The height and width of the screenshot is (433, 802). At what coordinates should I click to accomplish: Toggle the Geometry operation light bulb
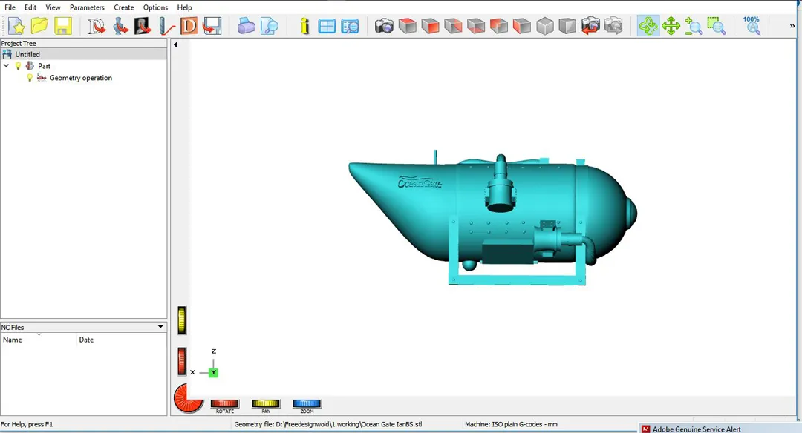[30, 78]
